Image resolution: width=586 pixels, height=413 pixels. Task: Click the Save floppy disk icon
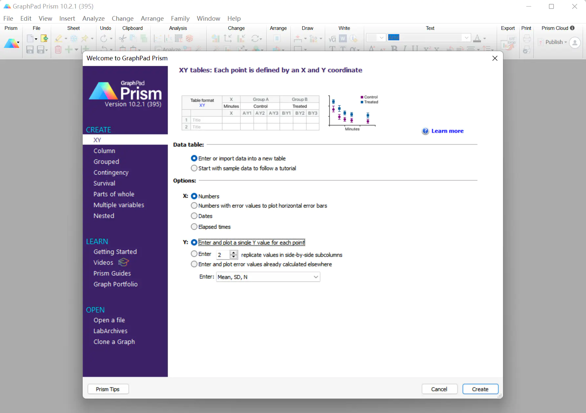30,50
